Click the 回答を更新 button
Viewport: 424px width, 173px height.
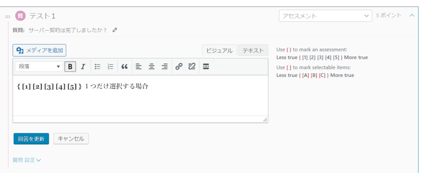[x=31, y=138]
